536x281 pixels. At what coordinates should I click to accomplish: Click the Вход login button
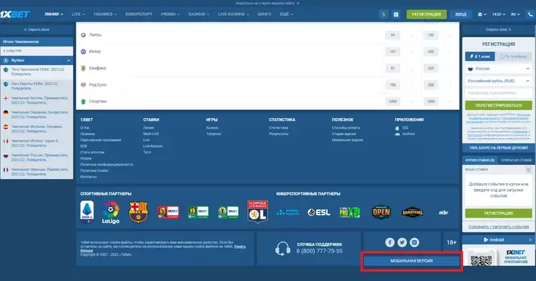pos(460,14)
